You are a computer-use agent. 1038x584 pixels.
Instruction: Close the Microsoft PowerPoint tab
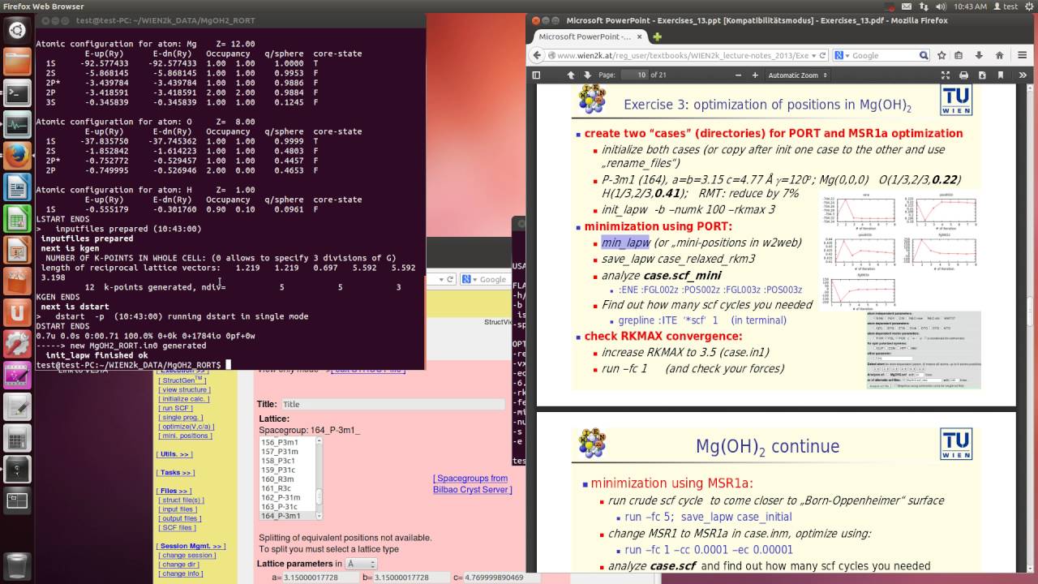pos(639,36)
